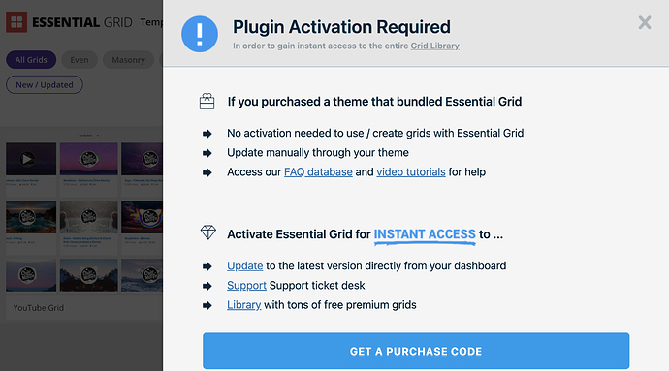Click play icon on first video thumbnail
669x371 pixels.
click(x=27, y=159)
